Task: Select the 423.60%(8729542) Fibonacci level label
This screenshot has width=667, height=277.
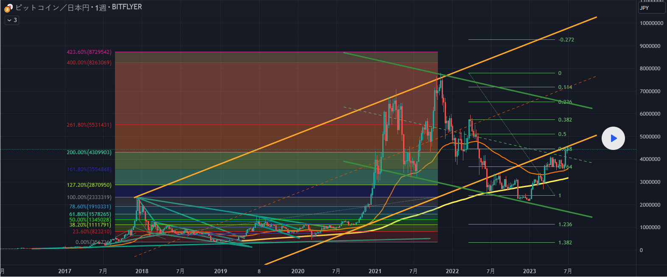Action: (x=89, y=52)
